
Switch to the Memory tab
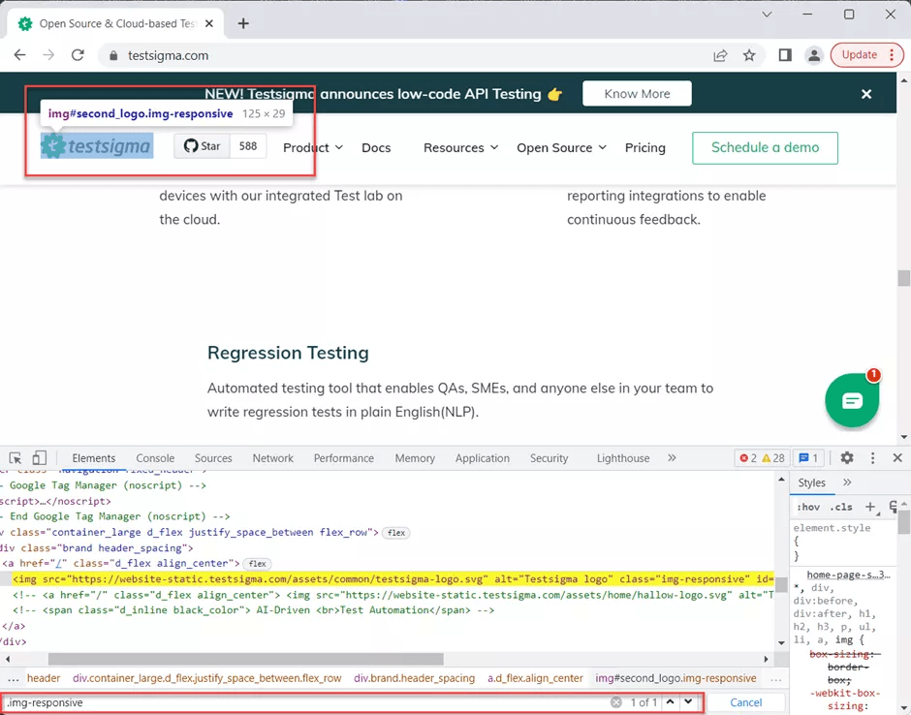(415, 458)
